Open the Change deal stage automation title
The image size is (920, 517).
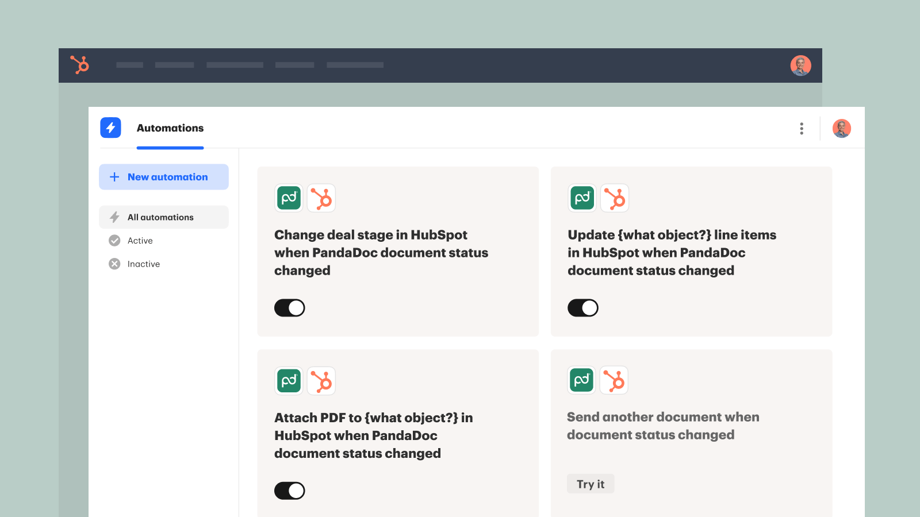coord(381,253)
